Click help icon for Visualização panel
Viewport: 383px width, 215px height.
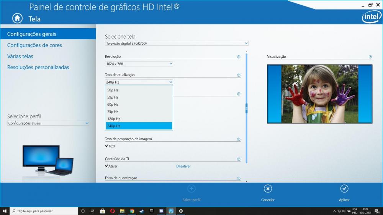370,57
